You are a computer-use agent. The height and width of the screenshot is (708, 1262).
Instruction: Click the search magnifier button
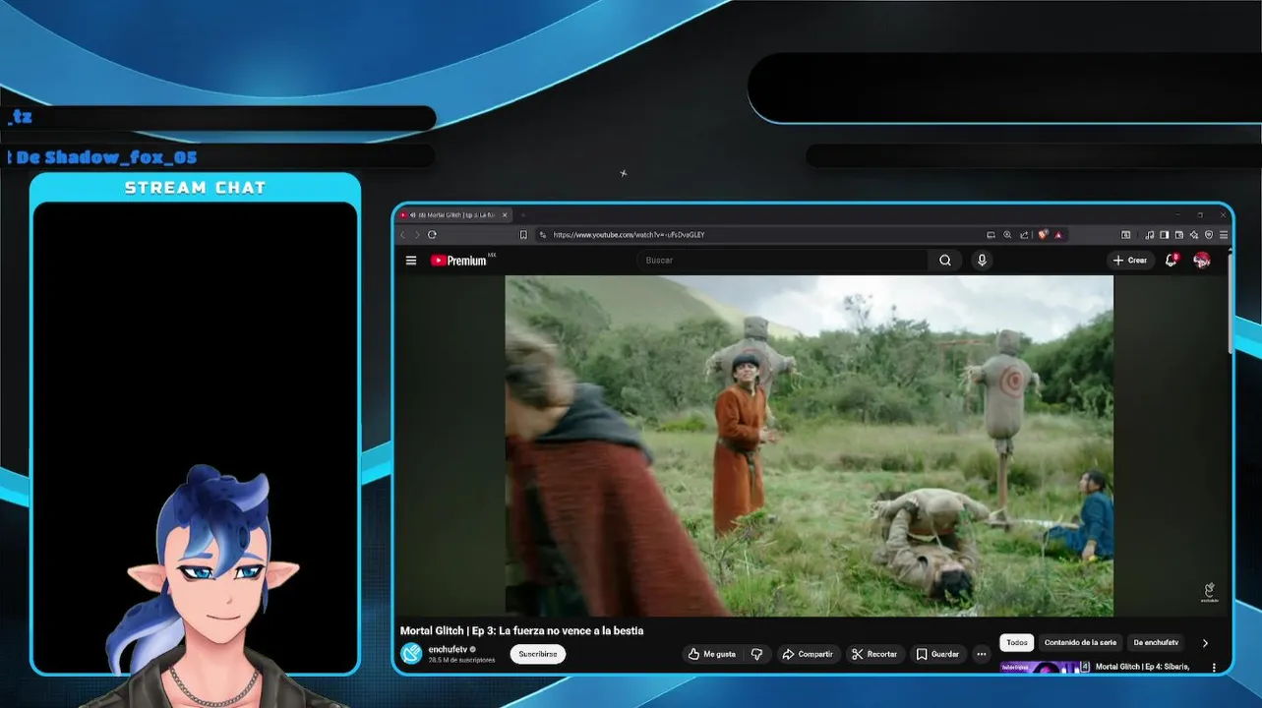coord(944,261)
